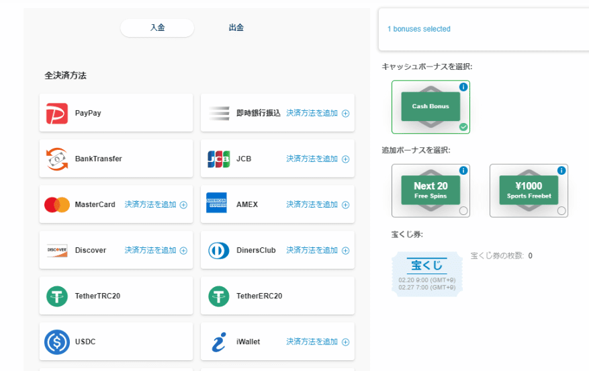The width and height of the screenshot is (589, 371).
Task: Click the TetherTRC20 coin icon
Action: [x=56, y=296]
